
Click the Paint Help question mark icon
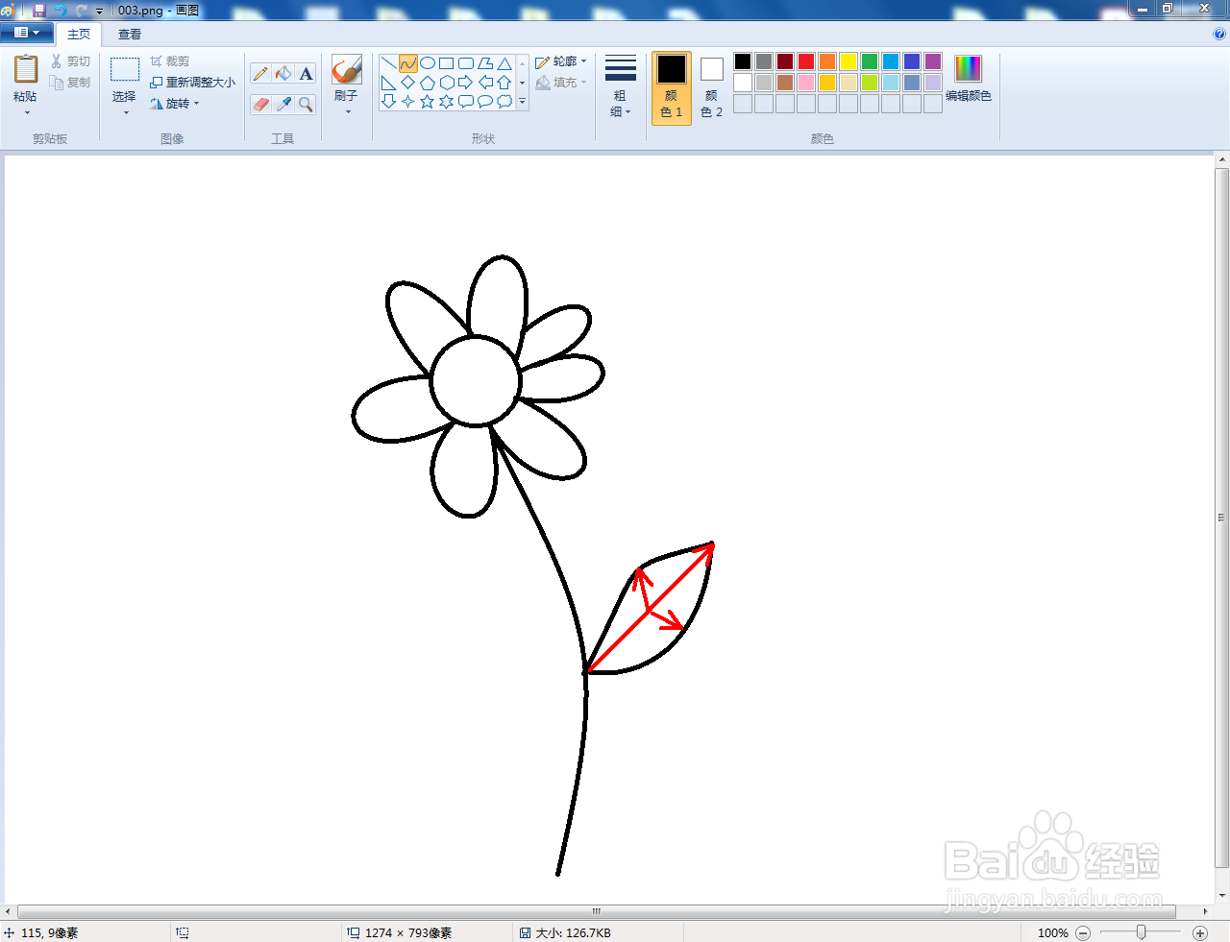point(1219,34)
